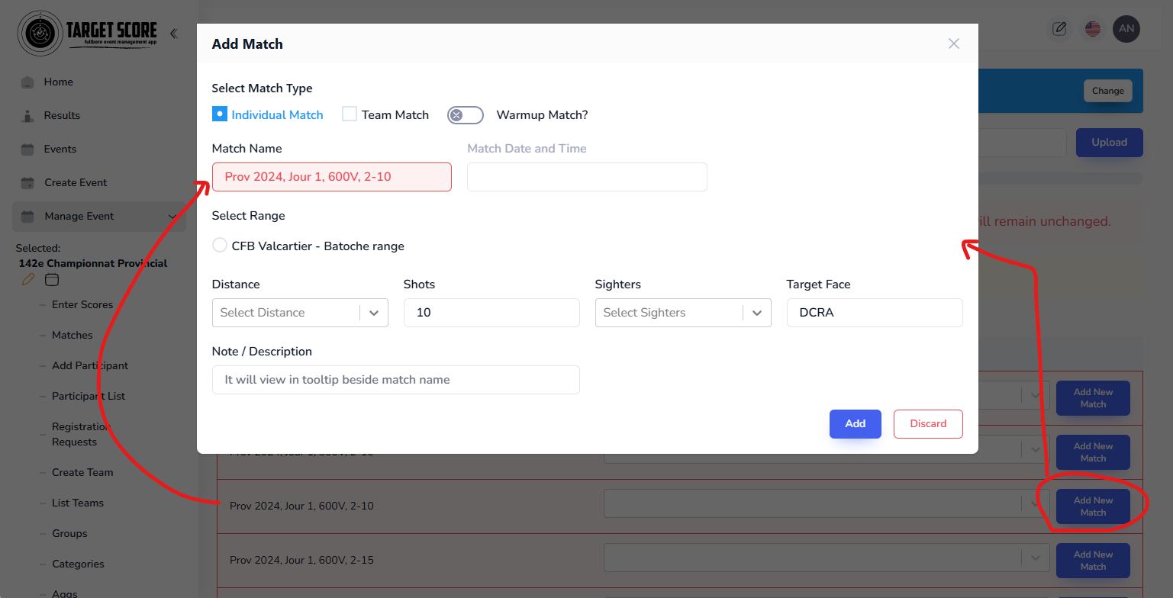Select Team Match type
Image resolution: width=1173 pixels, height=598 pixels.
pyautogui.click(x=350, y=114)
